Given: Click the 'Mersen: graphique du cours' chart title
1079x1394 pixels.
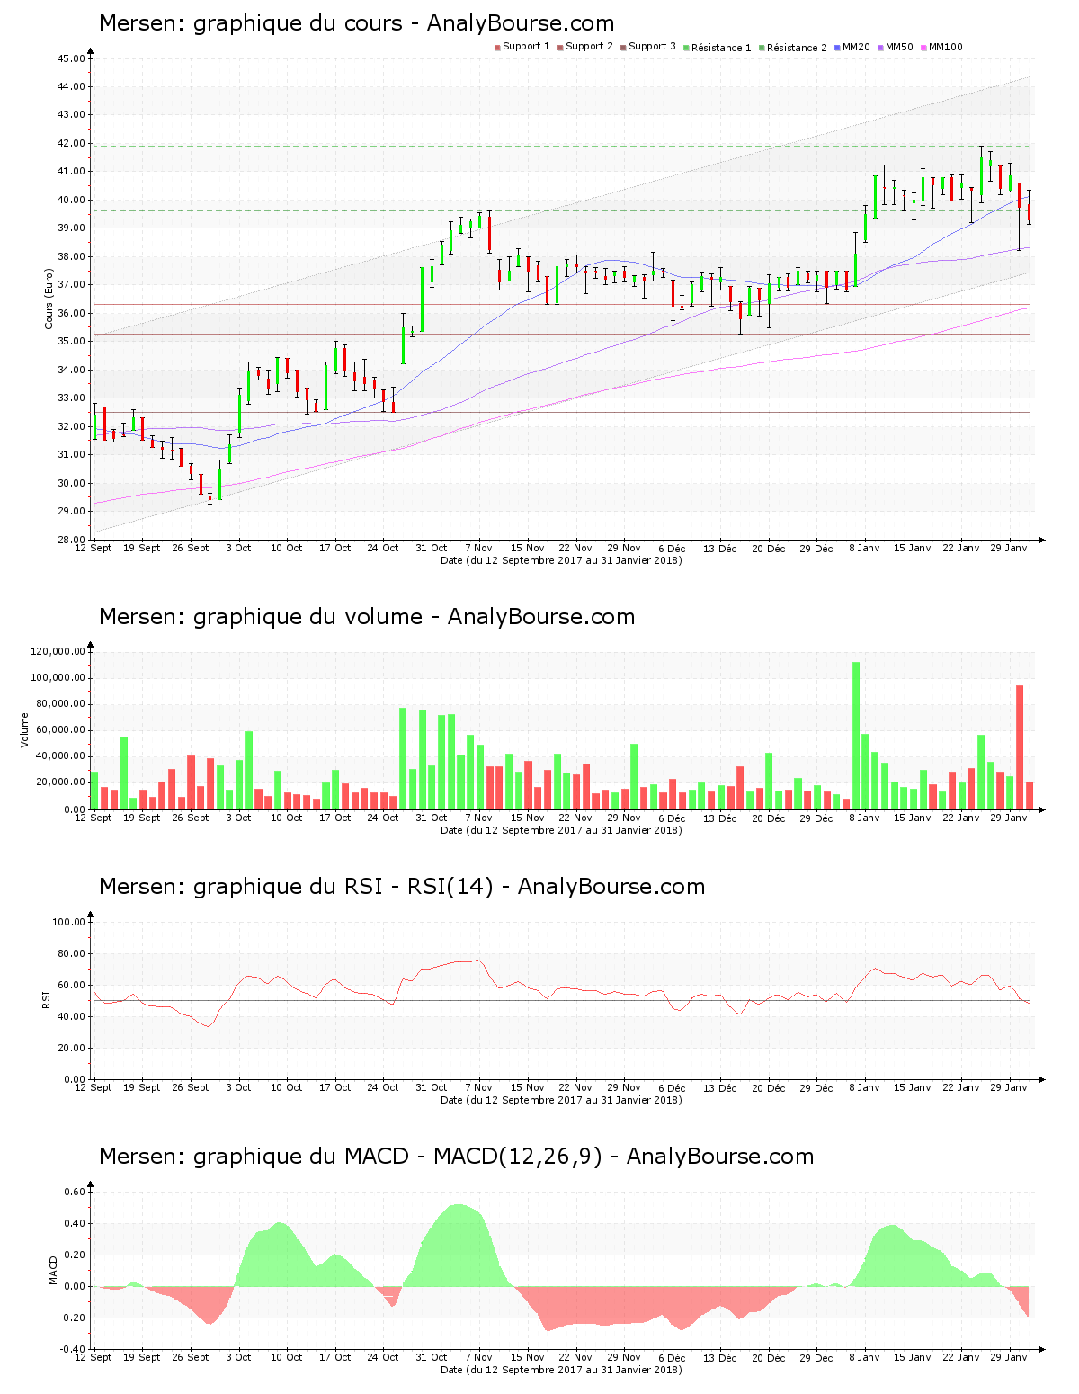Looking at the screenshot, I should point(251,23).
